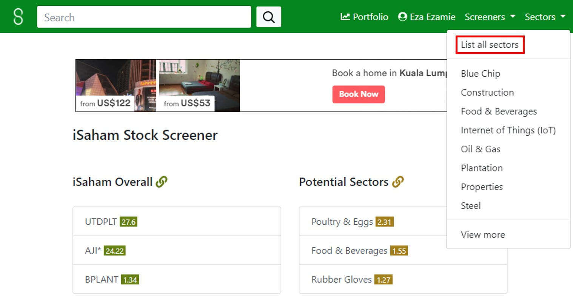Click the US$122 listing thumbnail
This screenshot has height=298, width=573.
click(116, 85)
